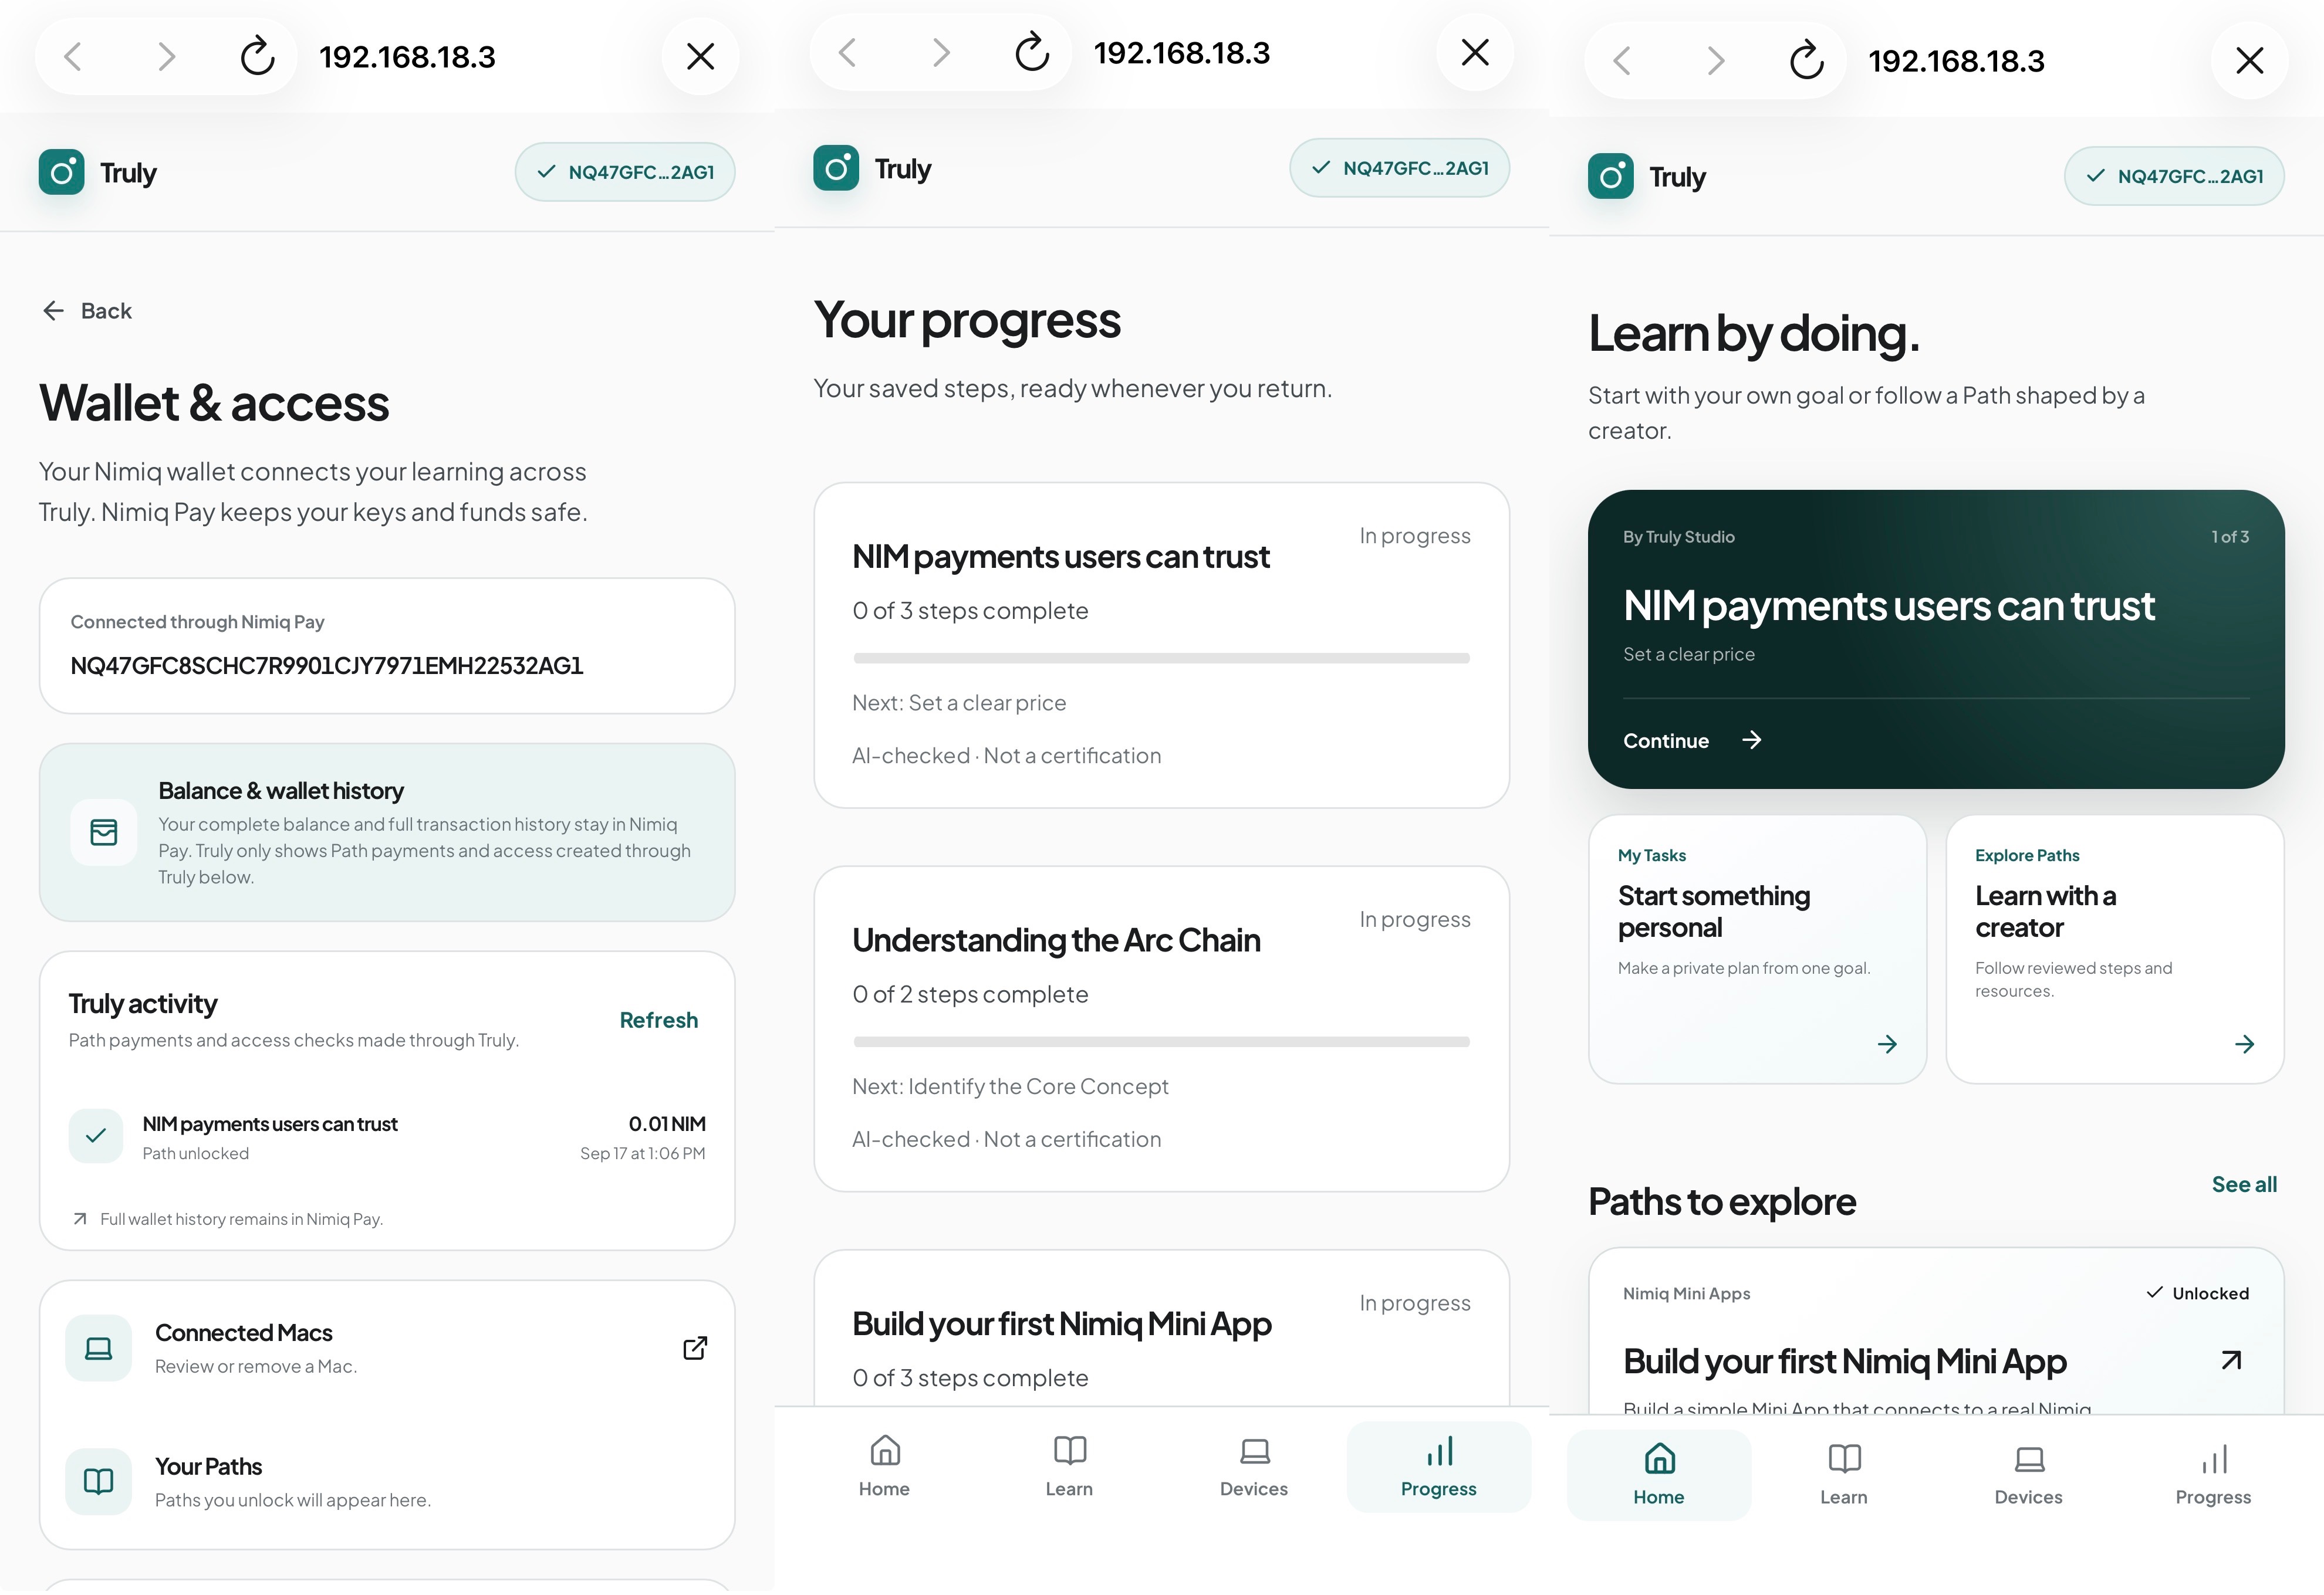Screen dimensions: 2324x1595
Task: Close the browser showing Learn by doing
Action: click(x=2250, y=61)
